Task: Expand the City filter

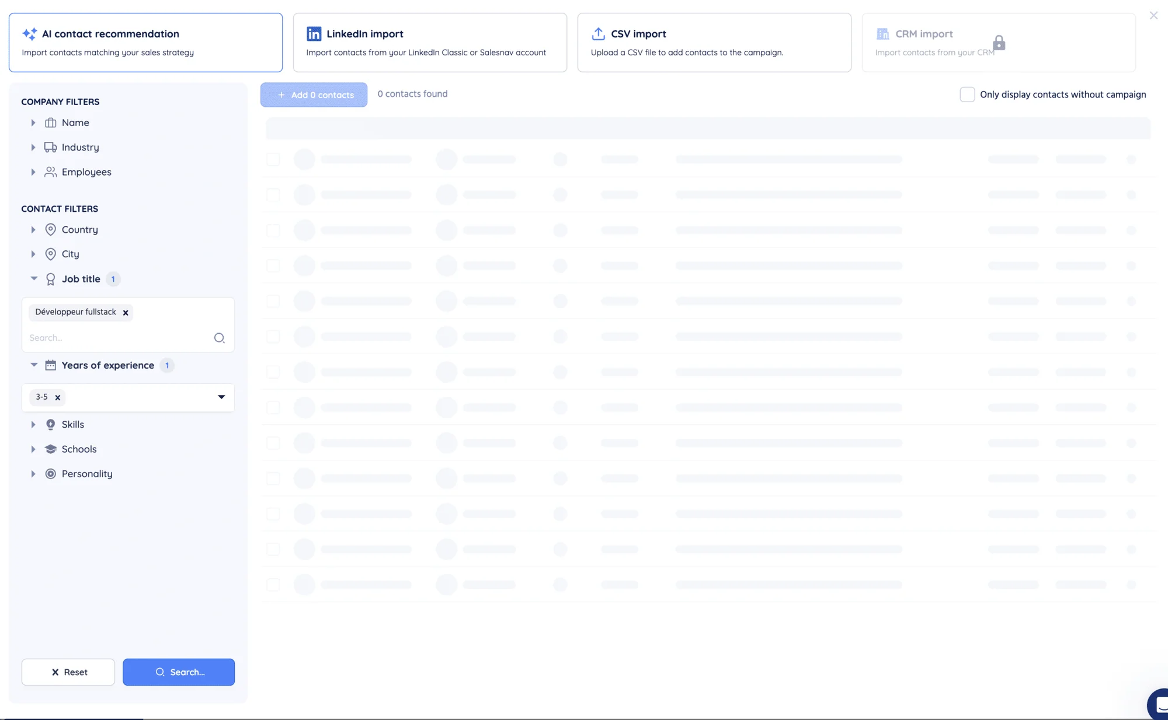Action: click(33, 254)
